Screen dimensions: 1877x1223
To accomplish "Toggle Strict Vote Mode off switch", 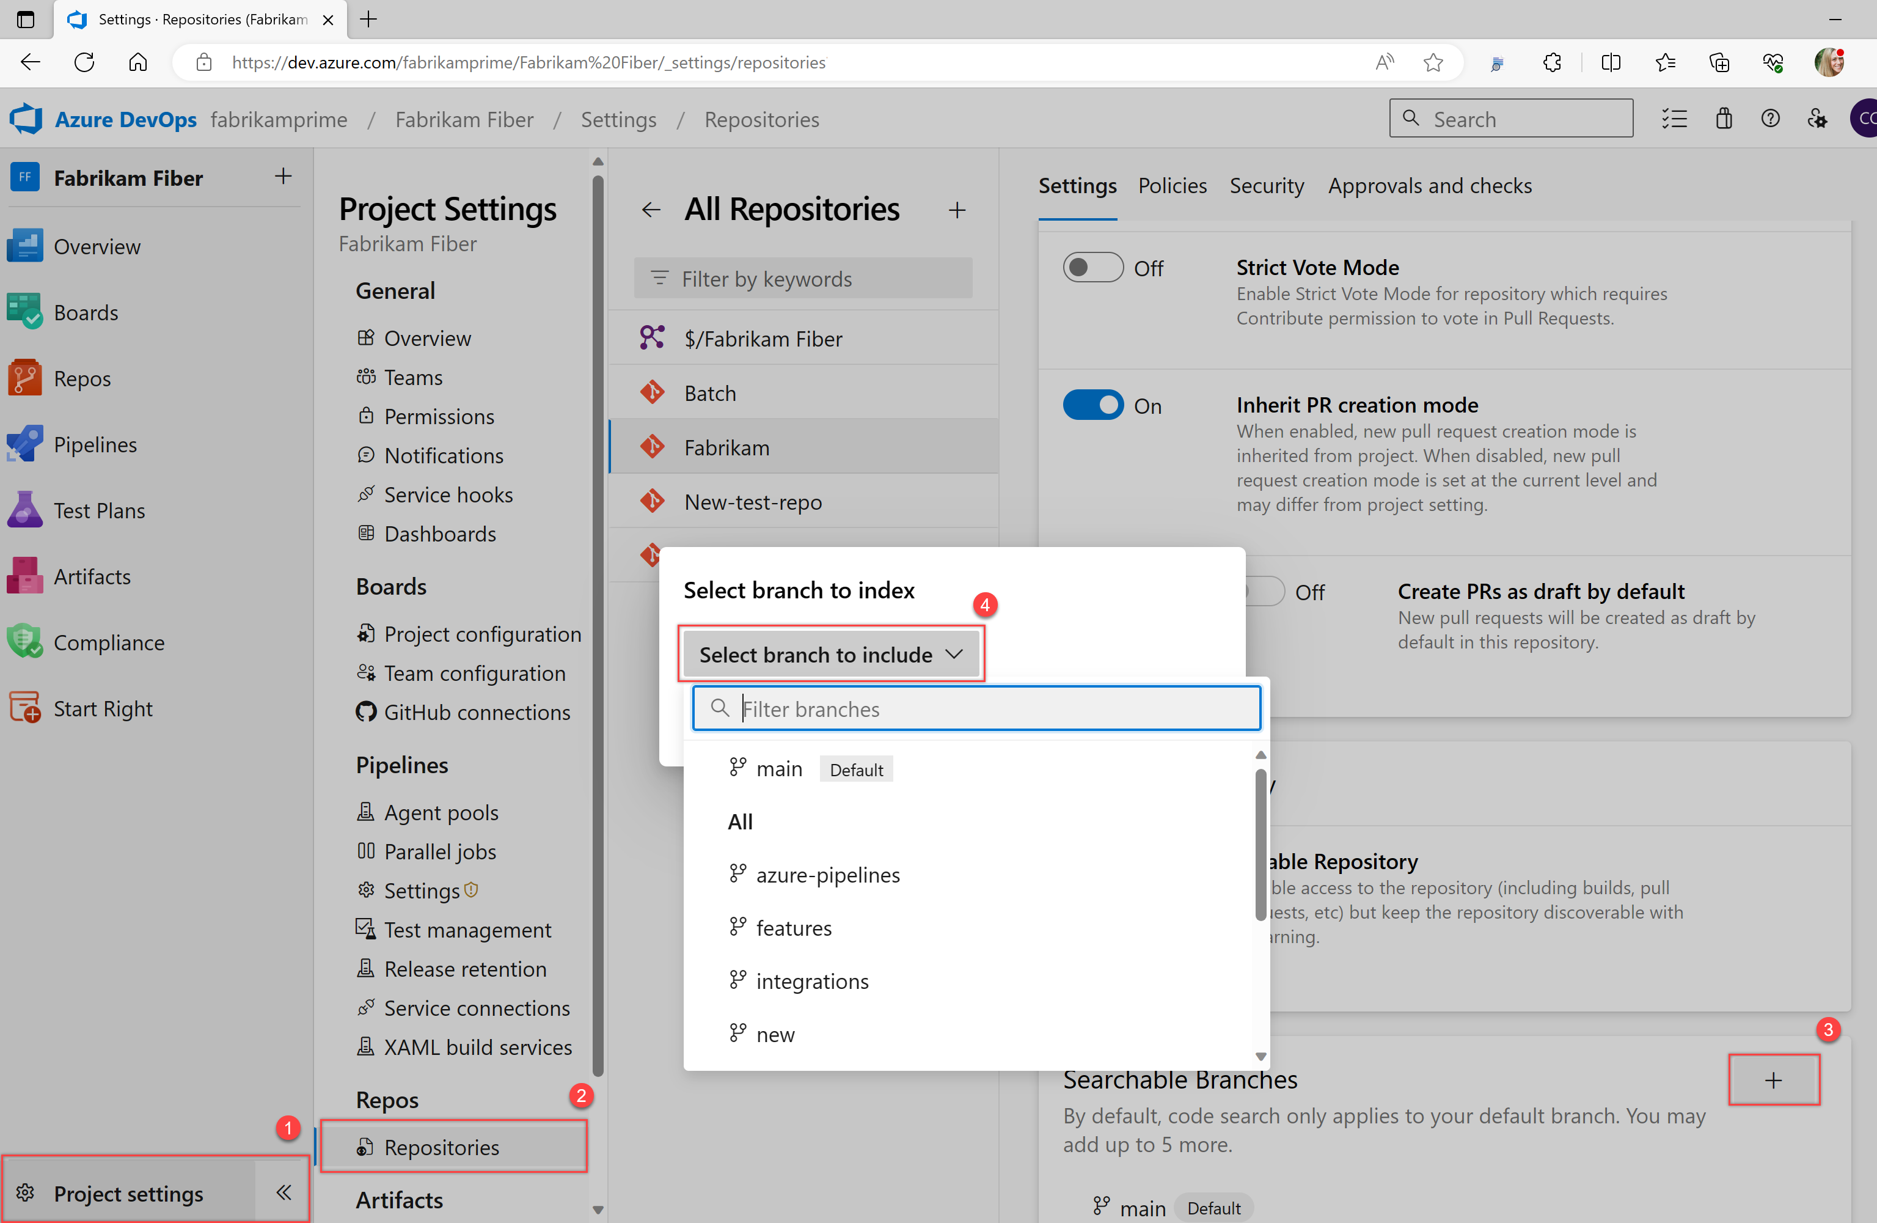I will pos(1093,268).
